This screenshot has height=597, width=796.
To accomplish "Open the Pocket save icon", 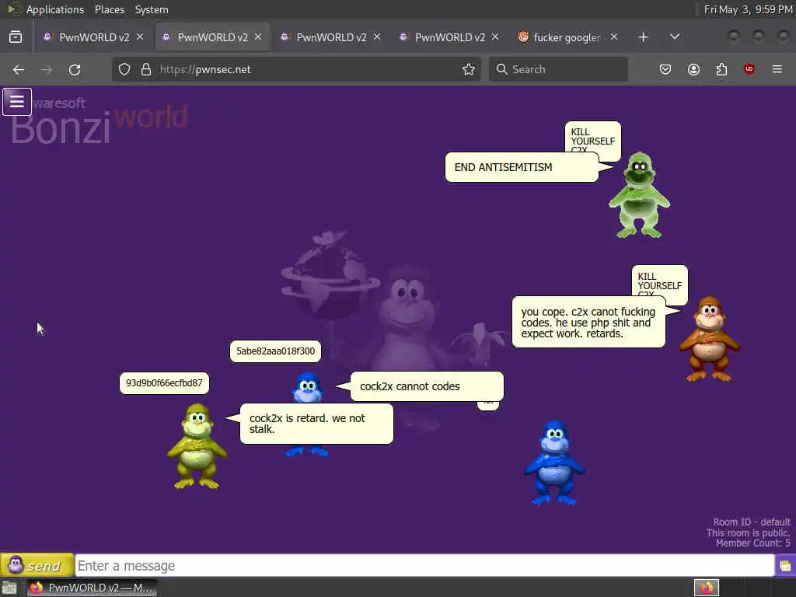I will click(x=665, y=69).
